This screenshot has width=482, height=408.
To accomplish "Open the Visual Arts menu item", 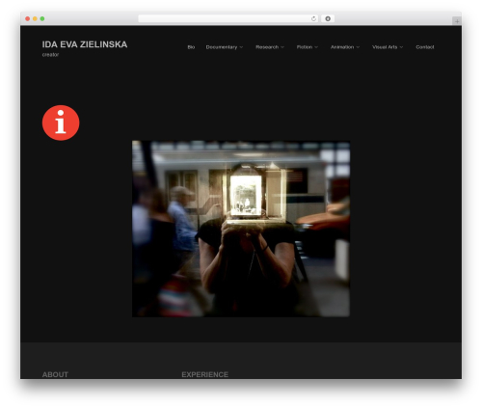I will tap(385, 47).
